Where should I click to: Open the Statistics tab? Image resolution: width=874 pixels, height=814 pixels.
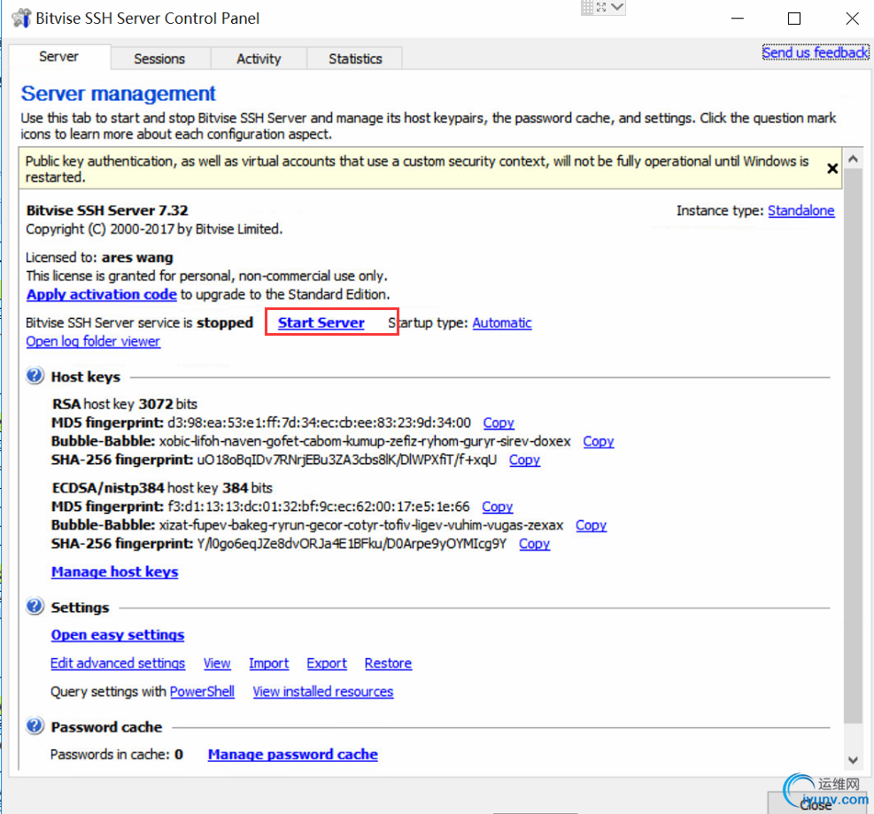355,58
